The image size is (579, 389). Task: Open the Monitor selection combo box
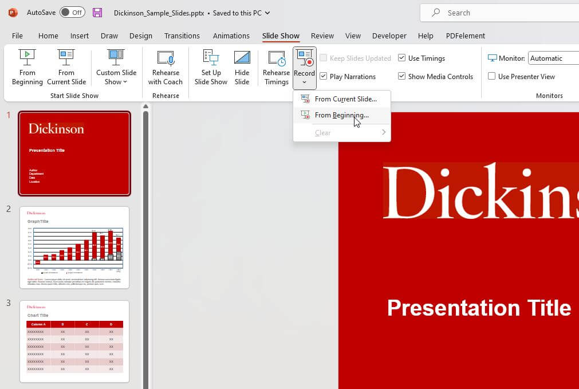point(553,58)
